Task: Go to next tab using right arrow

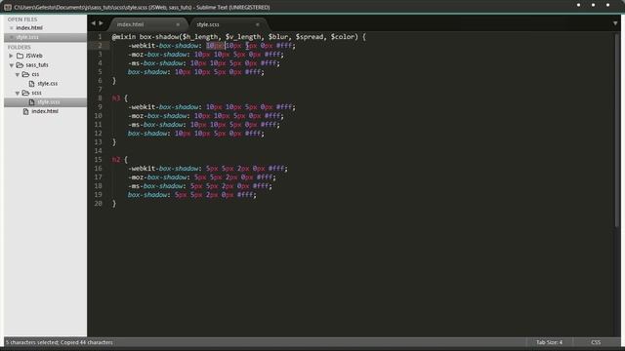Action: (x=101, y=23)
